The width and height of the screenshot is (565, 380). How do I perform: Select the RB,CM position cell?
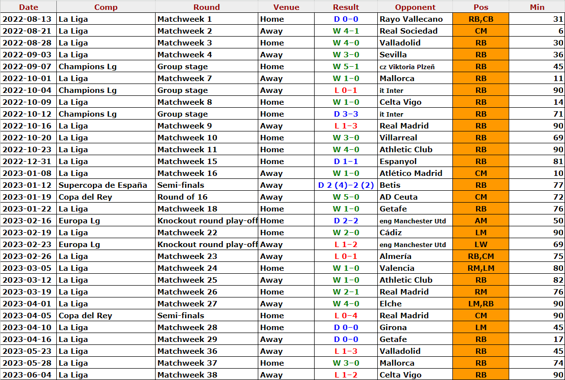[x=481, y=256]
